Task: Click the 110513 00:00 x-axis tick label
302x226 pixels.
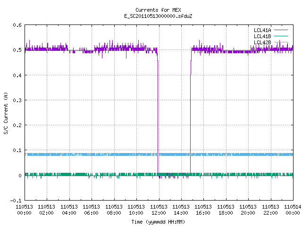Action: (24, 210)
